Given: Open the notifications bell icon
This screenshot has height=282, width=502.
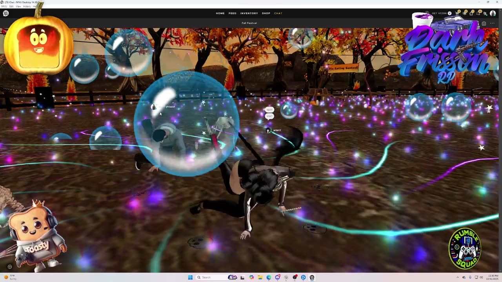Looking at the screenshot, I should [464, 13].
